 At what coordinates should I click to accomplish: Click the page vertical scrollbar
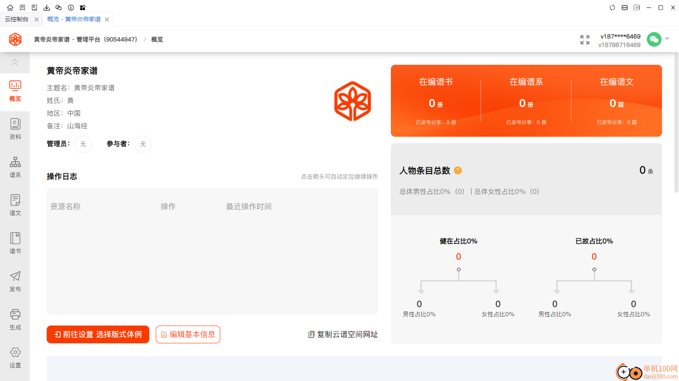tap(676, 123)
